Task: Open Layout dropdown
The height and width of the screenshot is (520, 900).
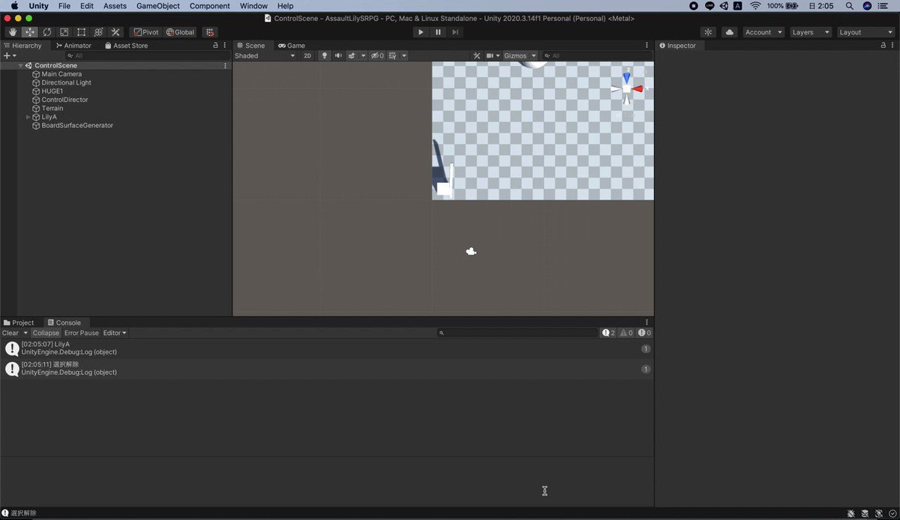Action: (865, 32)
